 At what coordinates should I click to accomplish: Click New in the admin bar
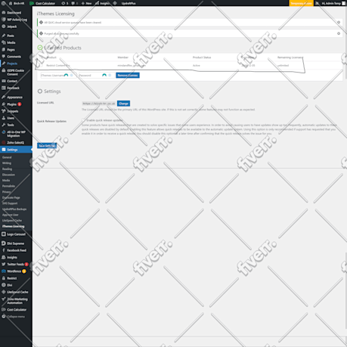coord(86,3)
